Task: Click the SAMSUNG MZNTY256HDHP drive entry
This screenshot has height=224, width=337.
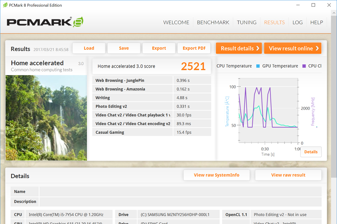Action: [175, 215]
